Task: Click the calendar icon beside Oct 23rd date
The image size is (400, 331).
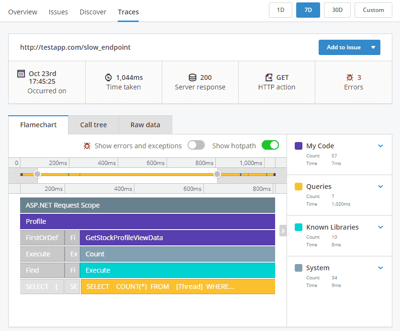Action: coord(21,73)
